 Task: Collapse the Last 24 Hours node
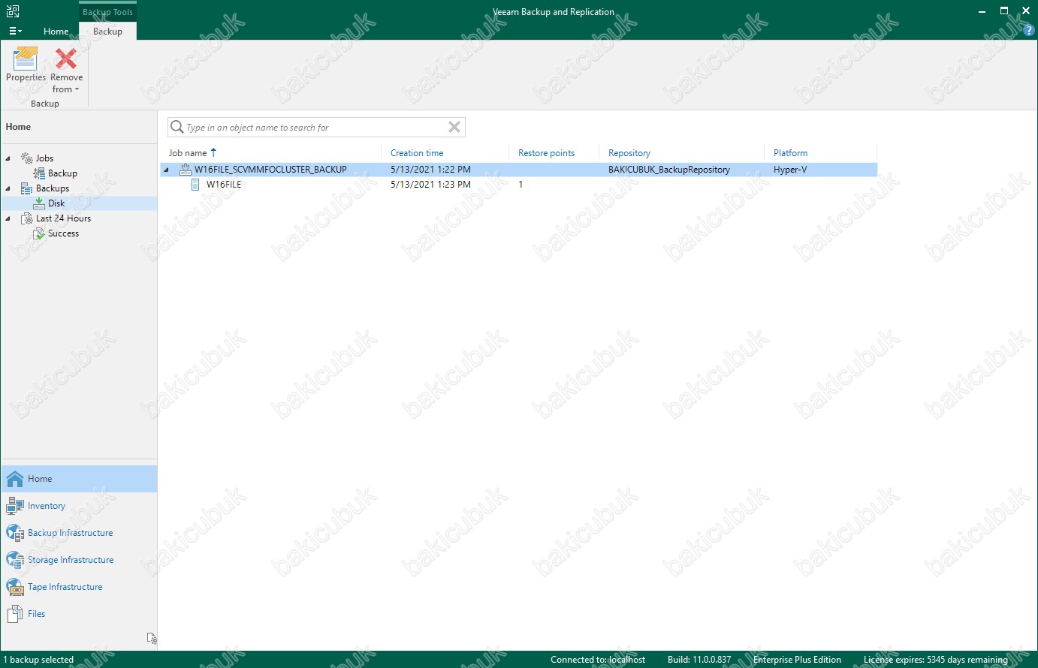pos(8,218)
